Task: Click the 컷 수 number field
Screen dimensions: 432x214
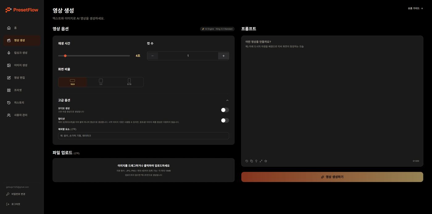Action: pyautogui.click(x=188, y=56)
